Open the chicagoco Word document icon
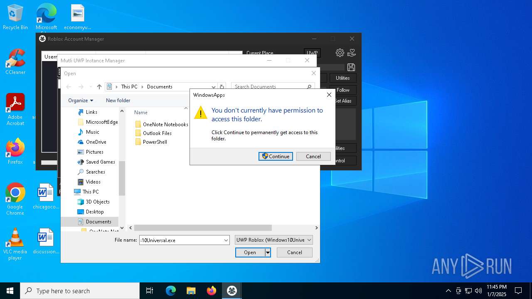The image size is (532, 299). (46, 196)
